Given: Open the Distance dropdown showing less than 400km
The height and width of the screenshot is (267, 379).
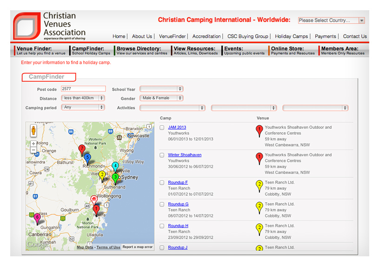Looking at the screenshot, I should (x=83, y=98).
